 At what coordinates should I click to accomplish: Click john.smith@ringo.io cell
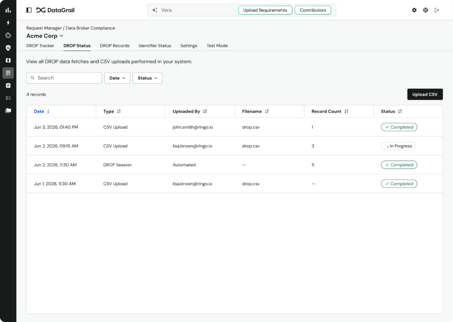193,127
